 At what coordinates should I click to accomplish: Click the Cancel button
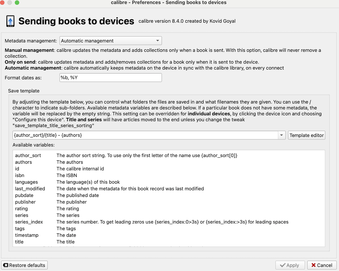[x=322, y=265]
